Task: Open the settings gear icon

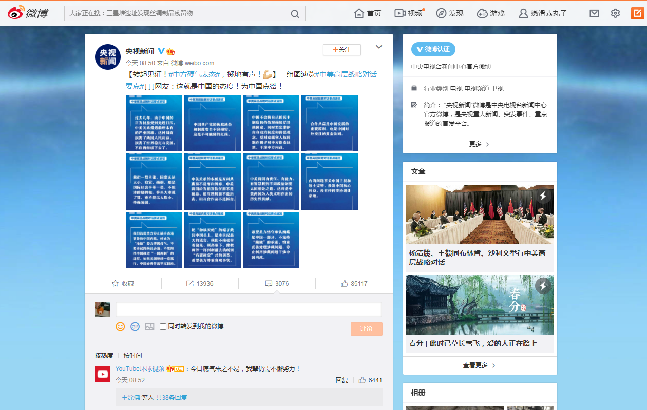Action: [615, 13]
